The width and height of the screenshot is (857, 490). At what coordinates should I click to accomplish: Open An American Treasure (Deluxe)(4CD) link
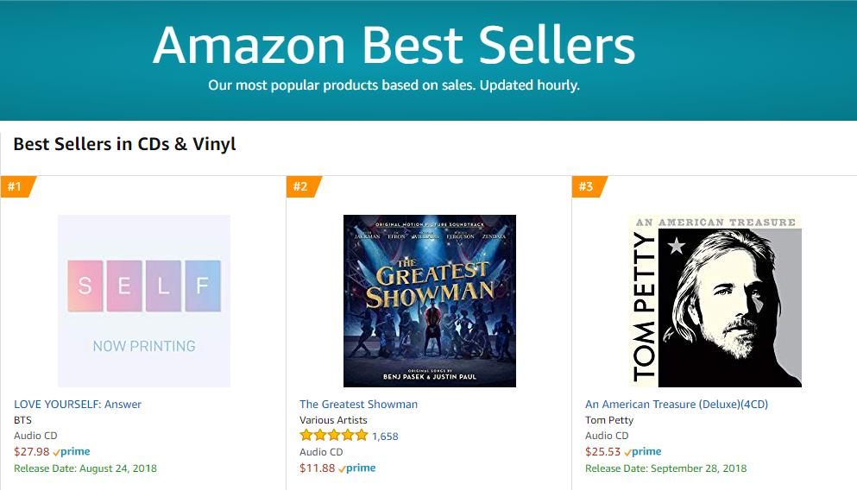point(677,405)
